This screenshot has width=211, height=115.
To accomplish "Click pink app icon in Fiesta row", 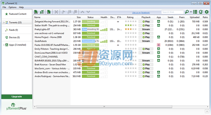I will click(158, 45).
